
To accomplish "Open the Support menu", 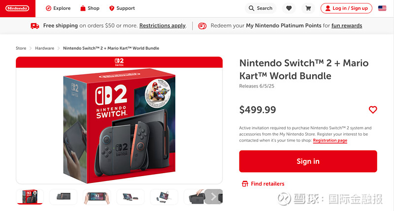I will click(122, 8).
